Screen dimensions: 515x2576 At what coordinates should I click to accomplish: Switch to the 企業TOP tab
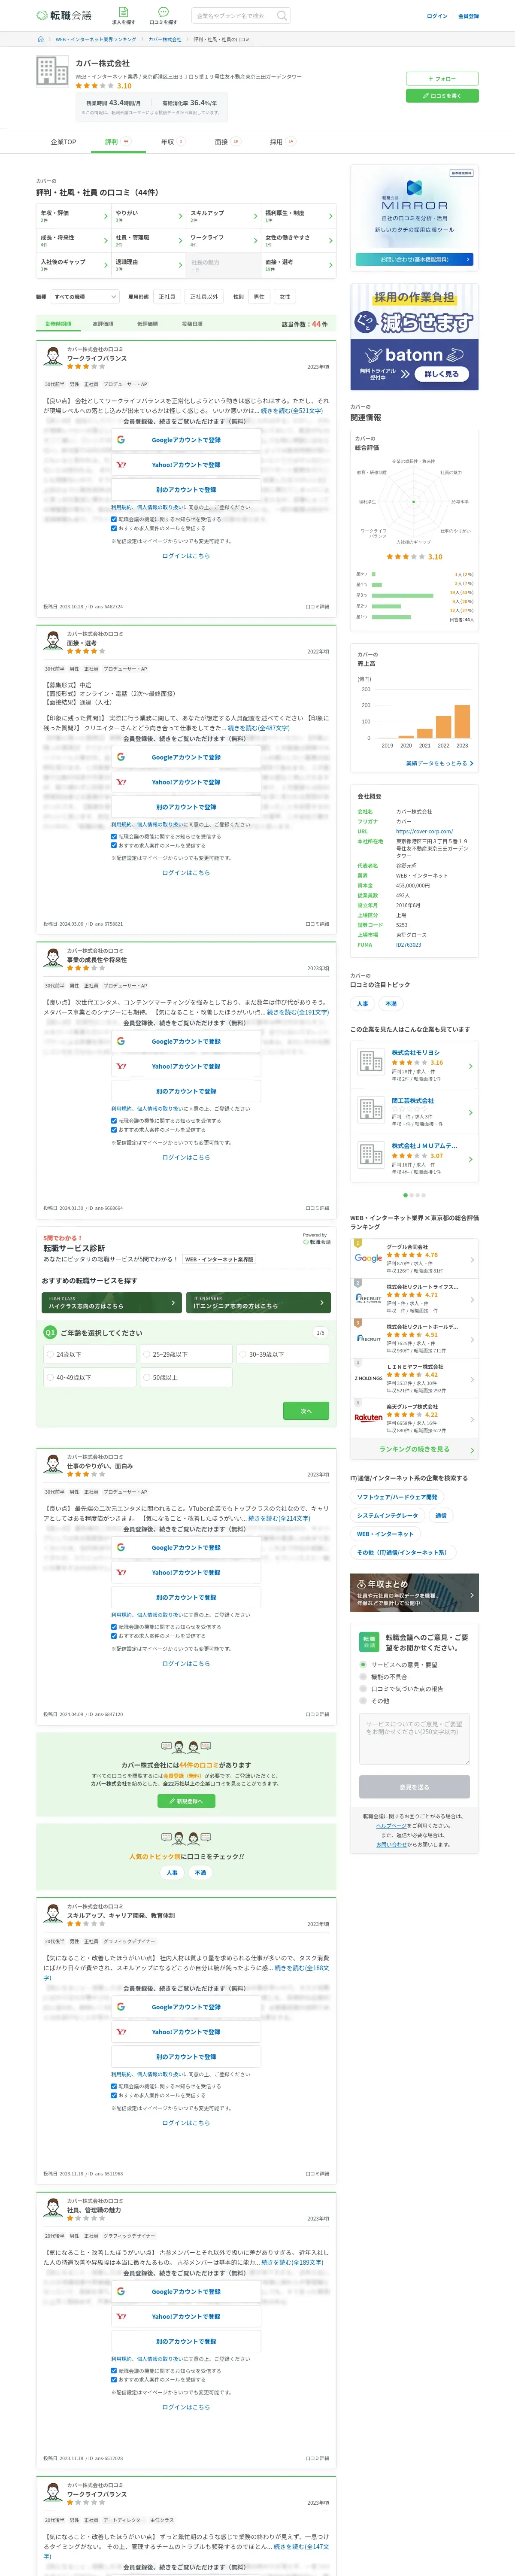point(63,142)
